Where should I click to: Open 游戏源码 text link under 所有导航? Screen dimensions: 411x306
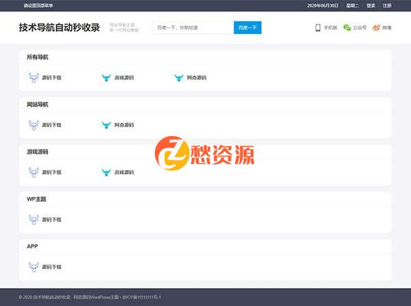[x=124, y=78]
